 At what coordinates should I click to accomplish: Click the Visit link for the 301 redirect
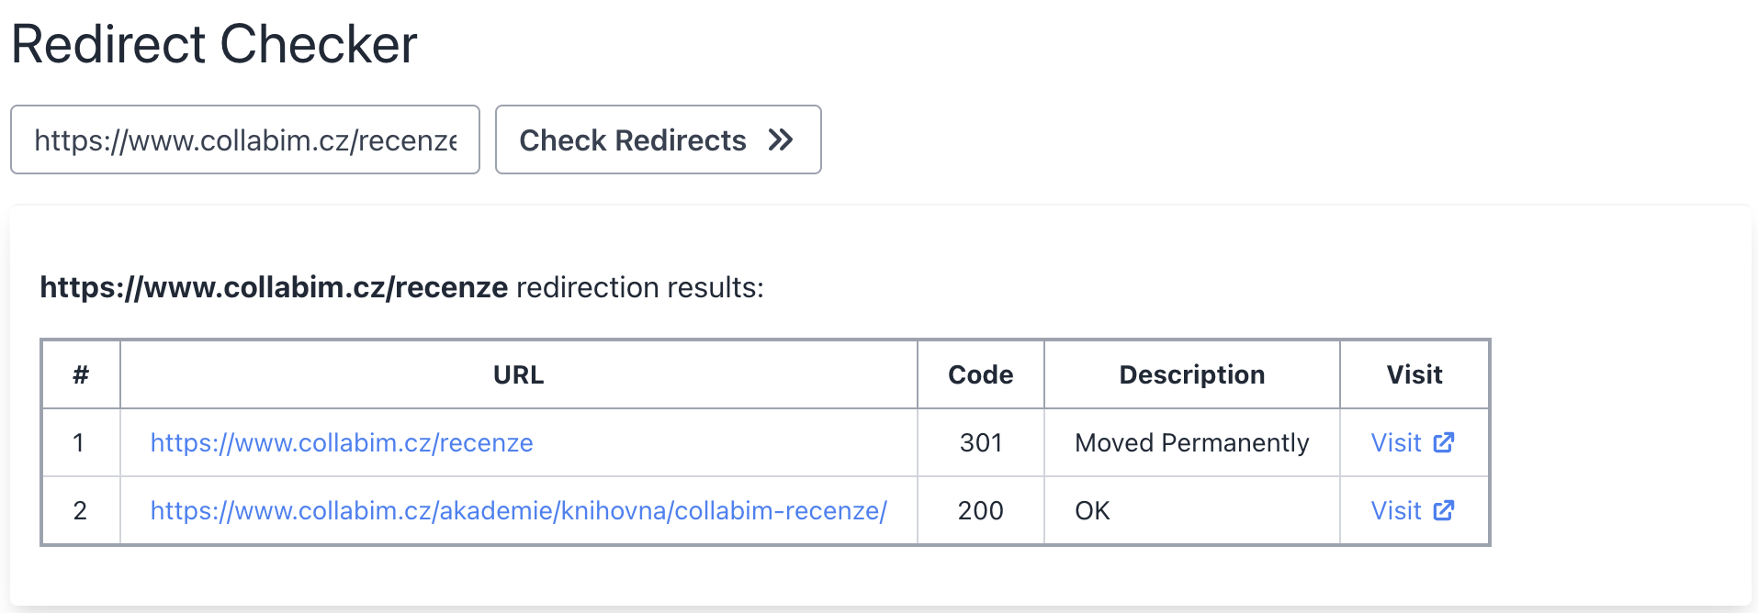tap(1413, 442)
